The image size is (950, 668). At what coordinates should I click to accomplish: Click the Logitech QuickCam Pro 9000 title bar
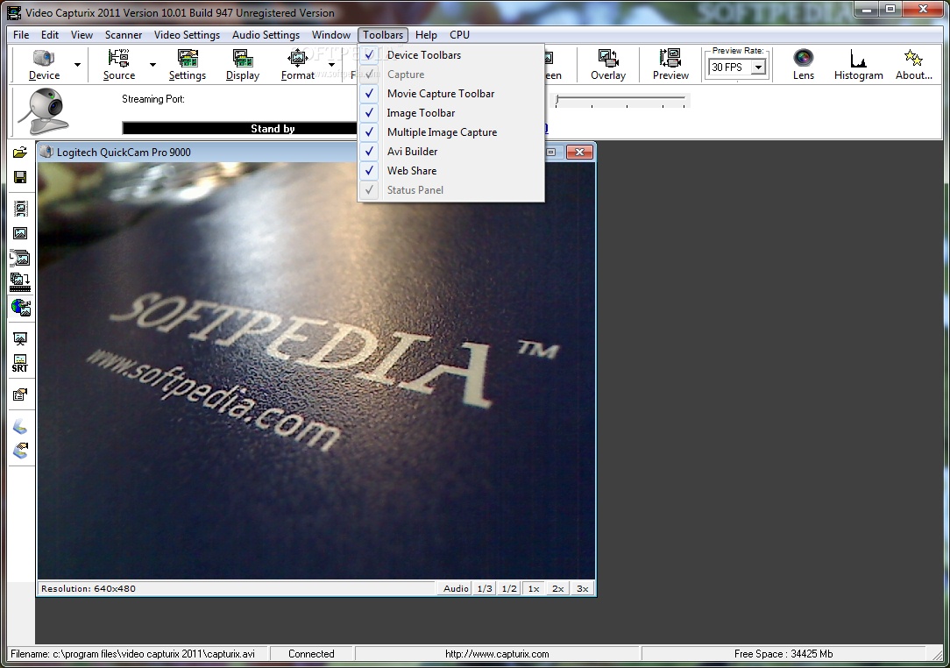(315, 153)
